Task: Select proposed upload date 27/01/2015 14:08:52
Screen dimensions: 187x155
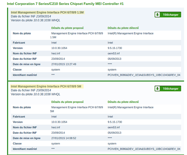Action: 64,138
